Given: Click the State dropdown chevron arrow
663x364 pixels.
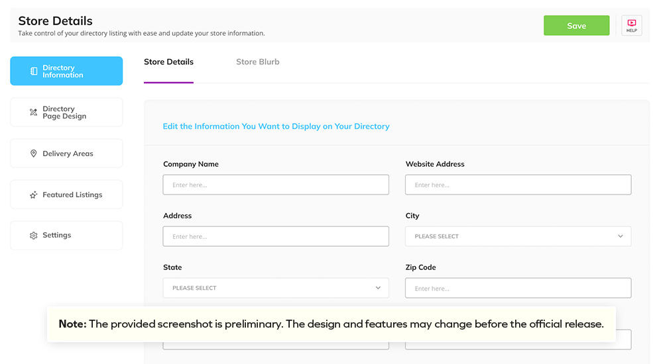Looking at the screenshot, I should pyautogui.click(x=378, y=288).
